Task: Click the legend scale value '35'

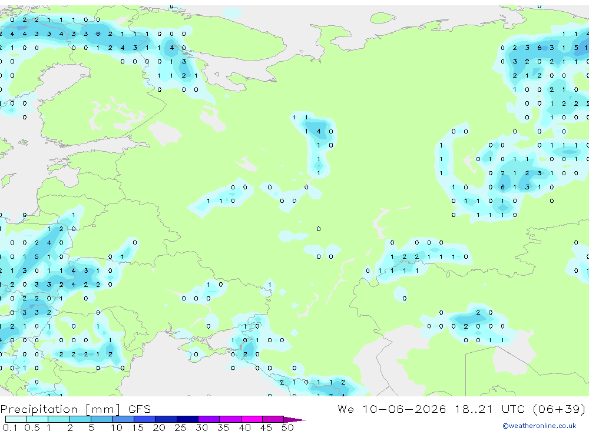Action: click(223, 427)
